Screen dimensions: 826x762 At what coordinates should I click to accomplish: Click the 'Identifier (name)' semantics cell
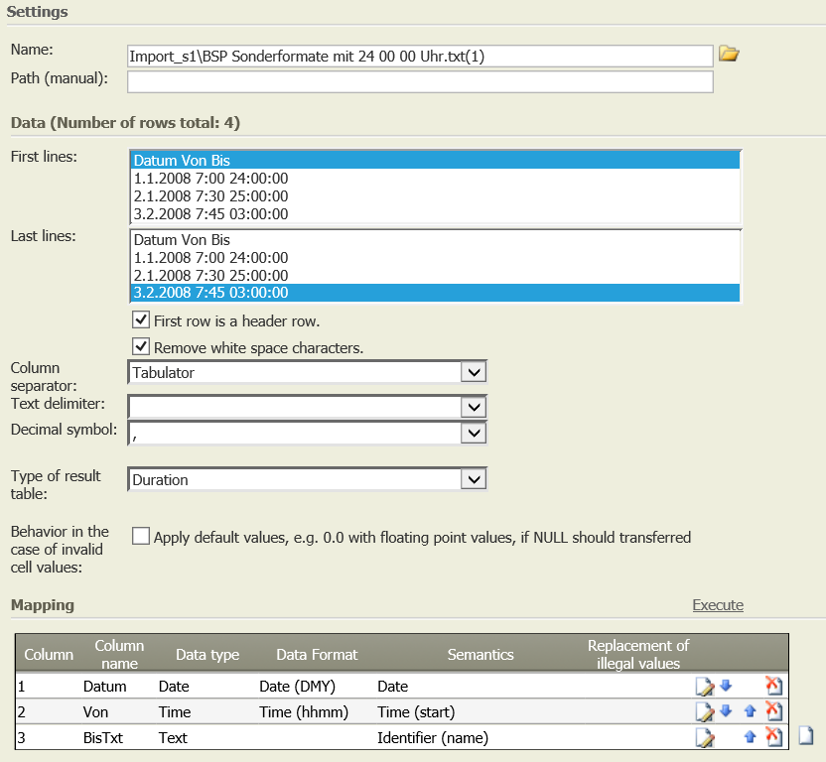click(433, 738)
